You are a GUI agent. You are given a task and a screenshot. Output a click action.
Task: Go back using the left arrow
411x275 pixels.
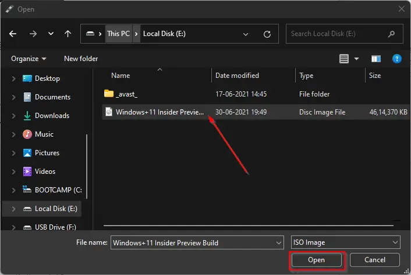tap(13, 34)
